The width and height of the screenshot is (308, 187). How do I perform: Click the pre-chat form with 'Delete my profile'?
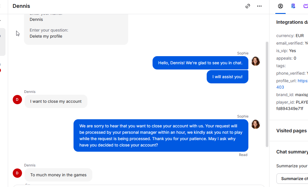pos(76,30)
